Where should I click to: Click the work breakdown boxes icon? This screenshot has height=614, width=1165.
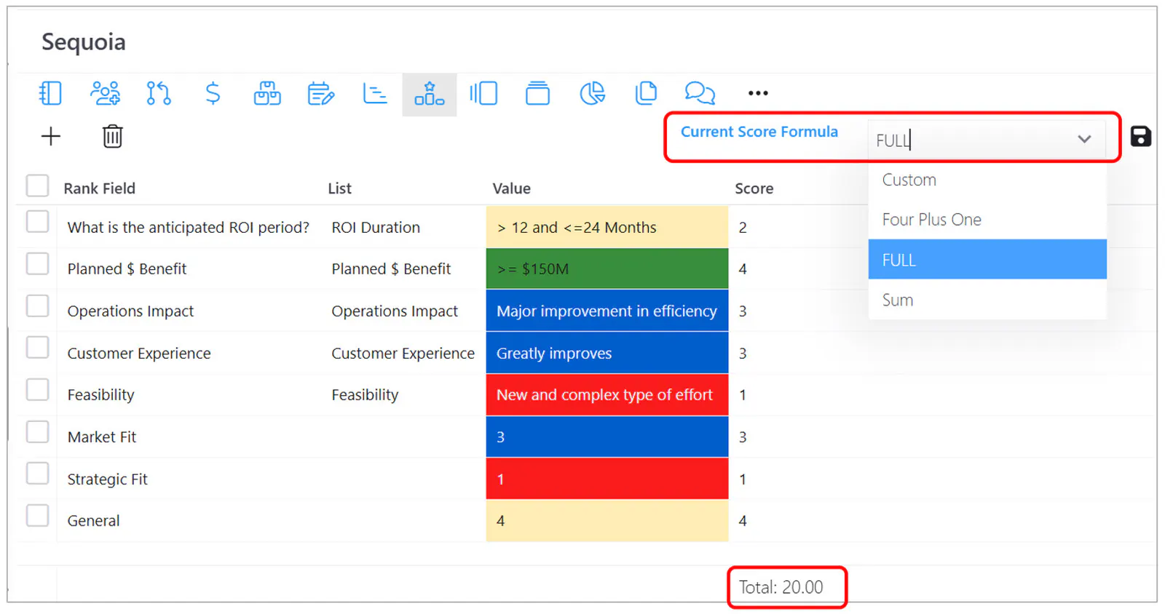pyautogui.click(x=267, y=94)
